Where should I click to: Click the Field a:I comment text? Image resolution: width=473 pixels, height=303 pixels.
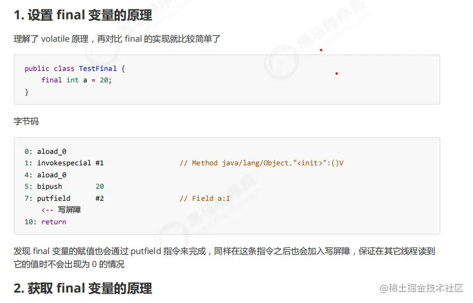206,198
